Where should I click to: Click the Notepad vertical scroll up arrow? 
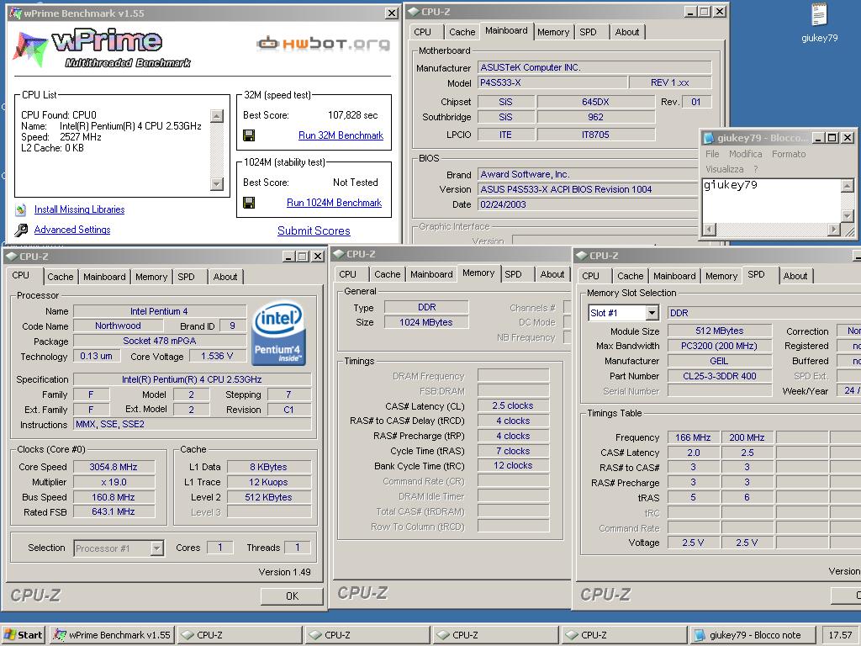coord(848,186)
